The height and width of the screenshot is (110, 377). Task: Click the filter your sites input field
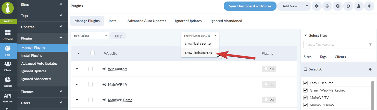[338, 45]
